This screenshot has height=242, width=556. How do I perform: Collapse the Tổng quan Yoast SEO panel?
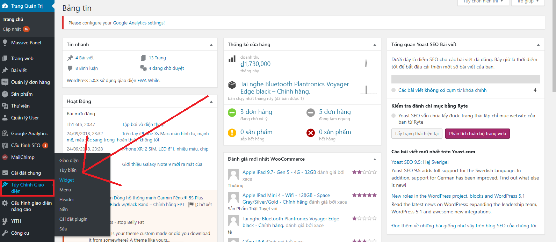pos(538,45)
